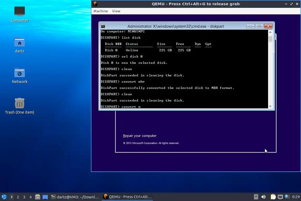Click the Repair your computer link
This screenshot has height=201, width=301.
pyautogui.click(x=140, y=136)
